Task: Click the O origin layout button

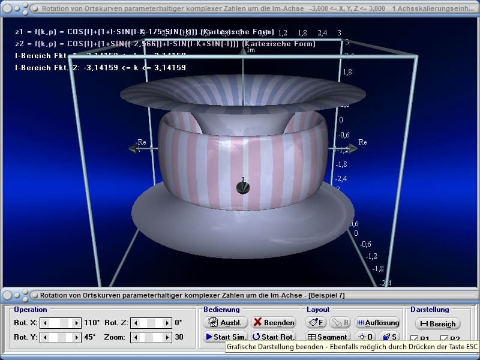Action: [366, 337]
